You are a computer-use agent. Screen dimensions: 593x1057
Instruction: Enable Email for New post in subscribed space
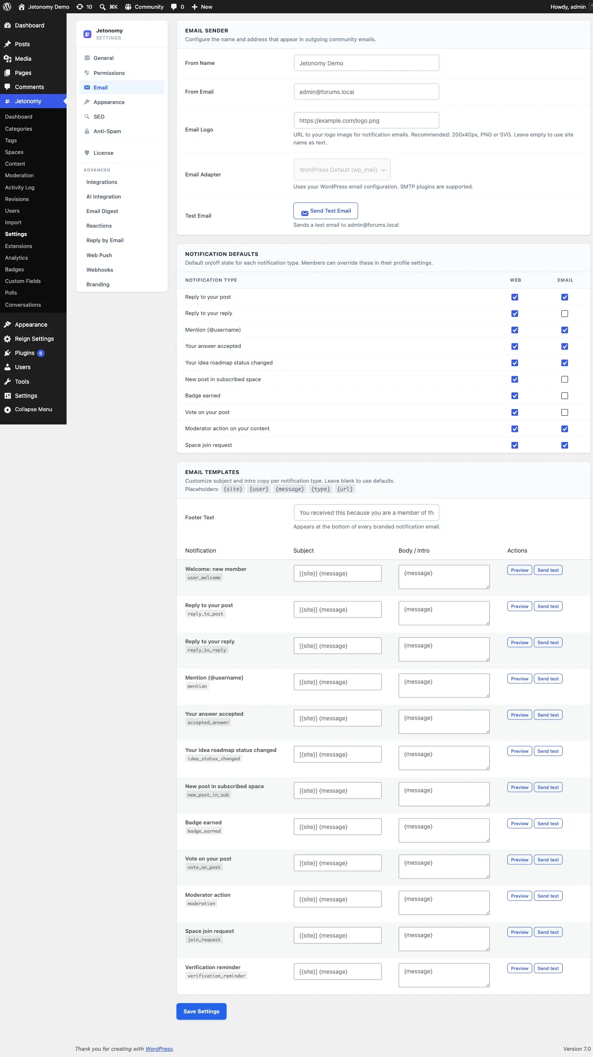click(x=565, y=379)
